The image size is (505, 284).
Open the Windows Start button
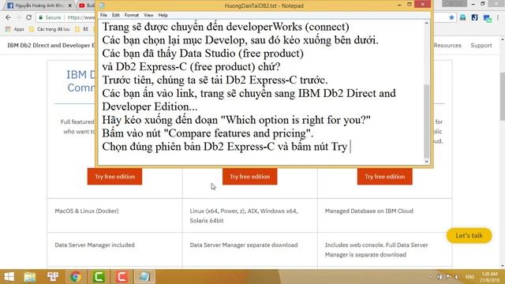click(x=9, y=277)
